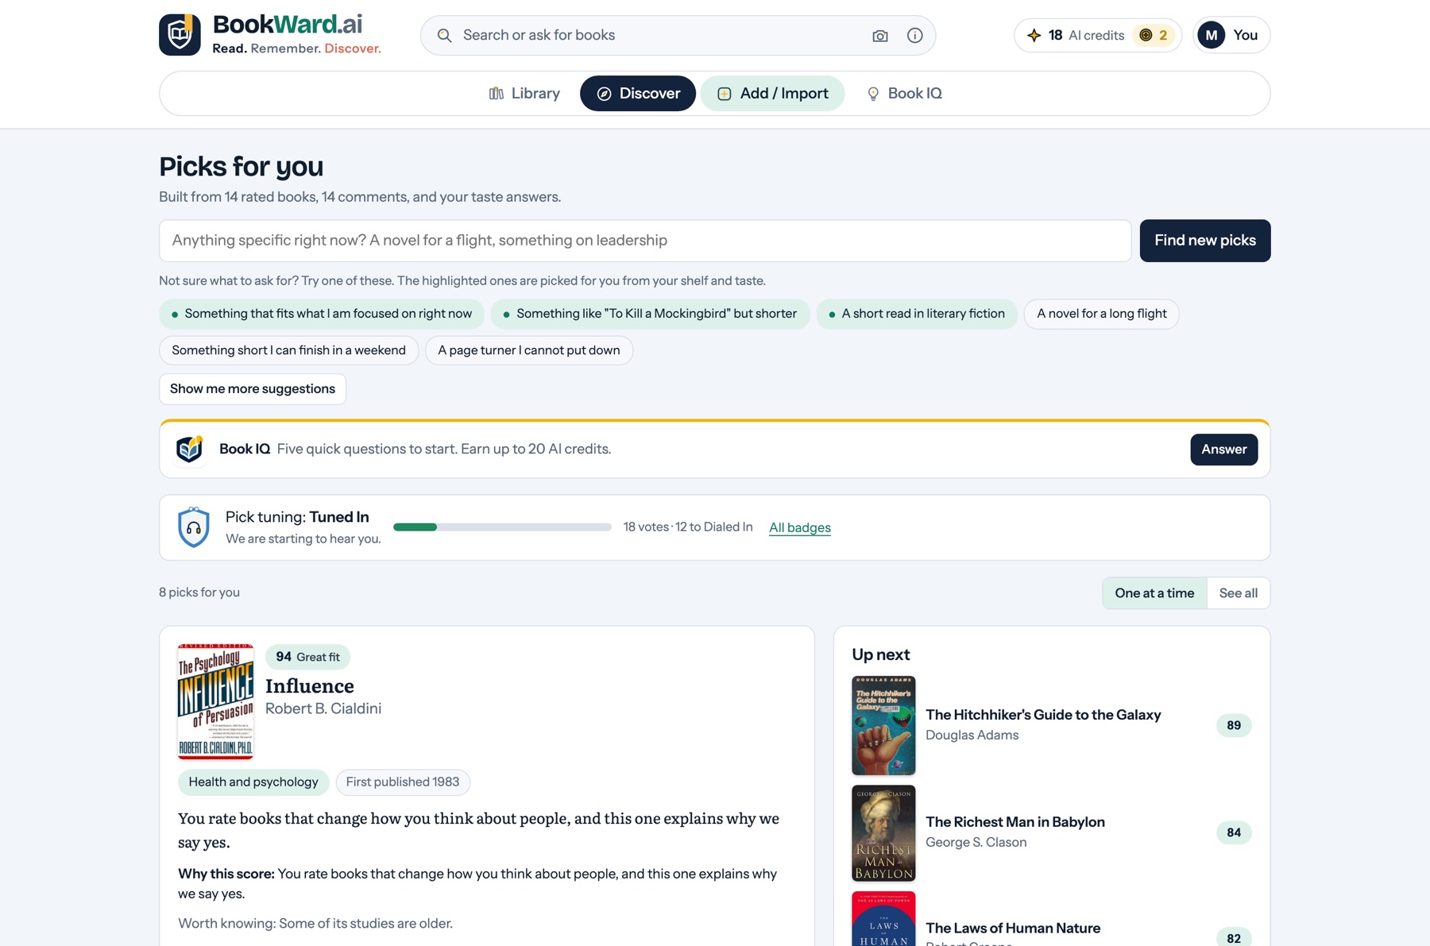
Task: Open camera search for book covers
Action: (880, 36)
